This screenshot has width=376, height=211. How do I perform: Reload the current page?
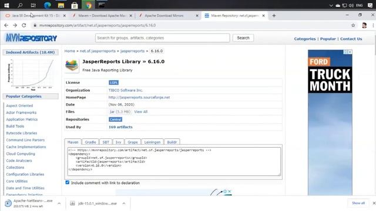point(23,25)
